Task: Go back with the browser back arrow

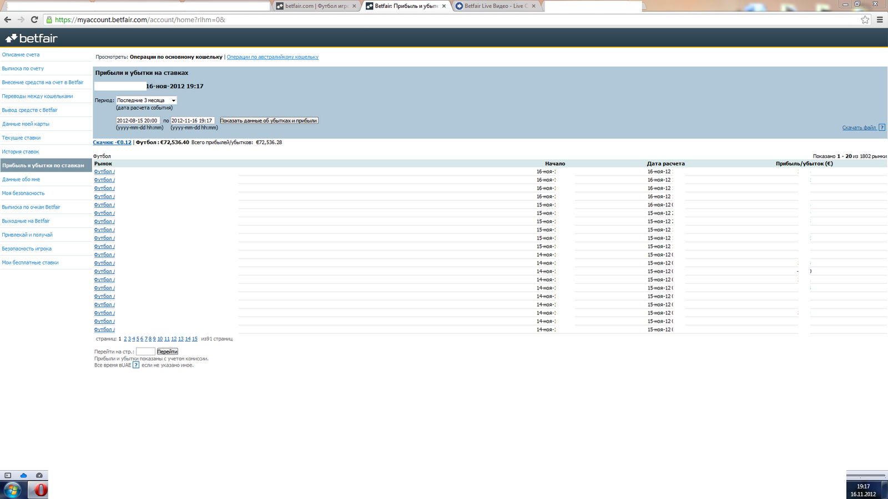Action: (x=8, y=19)
